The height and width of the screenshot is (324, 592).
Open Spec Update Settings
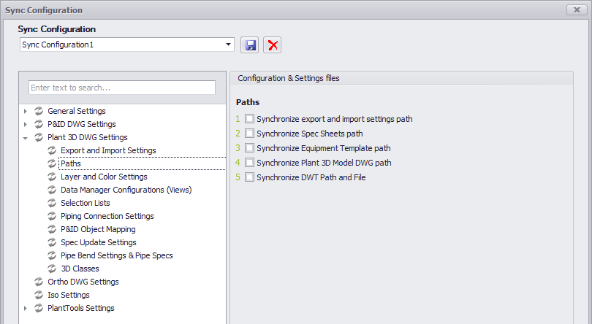point(99,242)
